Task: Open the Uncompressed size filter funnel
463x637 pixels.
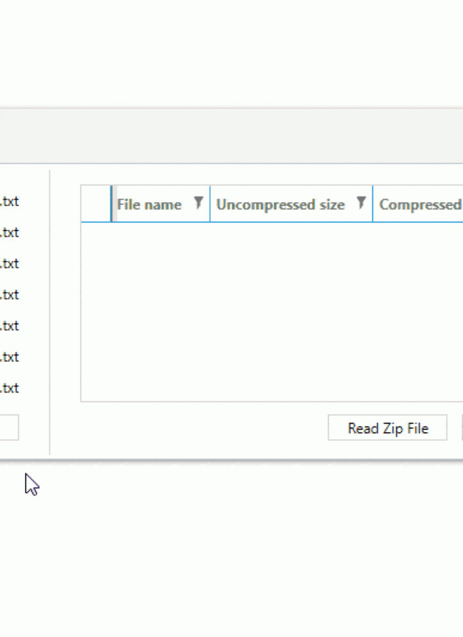Action: (x=361, y=204)
